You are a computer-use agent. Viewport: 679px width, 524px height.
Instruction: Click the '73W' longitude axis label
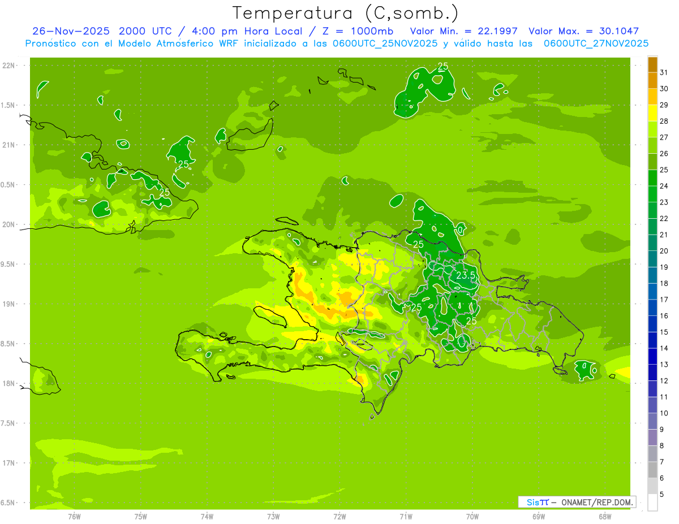[273, 517]
